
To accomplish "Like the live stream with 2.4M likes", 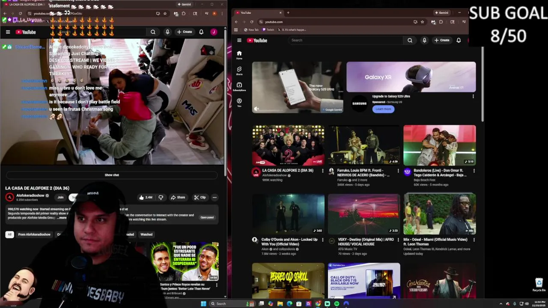I will [146, 198].
